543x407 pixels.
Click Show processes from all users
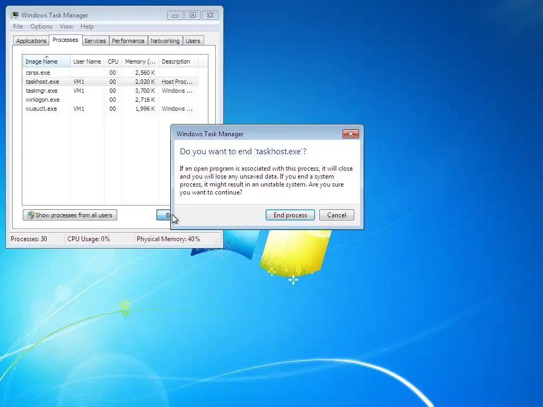click(70, 215)
